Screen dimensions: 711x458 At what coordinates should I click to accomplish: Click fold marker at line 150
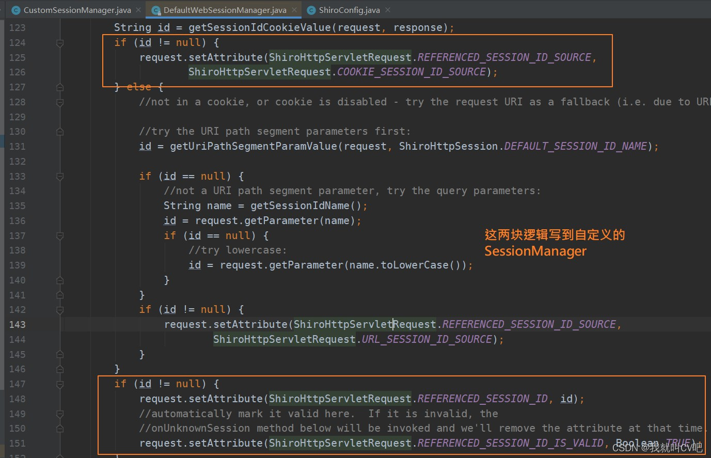click(x=60, y=429)
